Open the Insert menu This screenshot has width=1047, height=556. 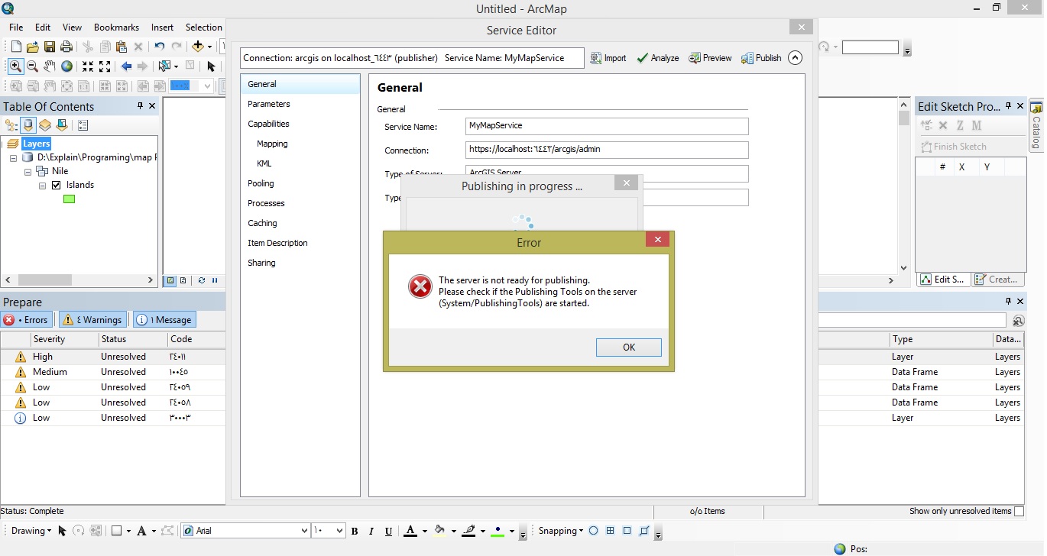point(162,27)
